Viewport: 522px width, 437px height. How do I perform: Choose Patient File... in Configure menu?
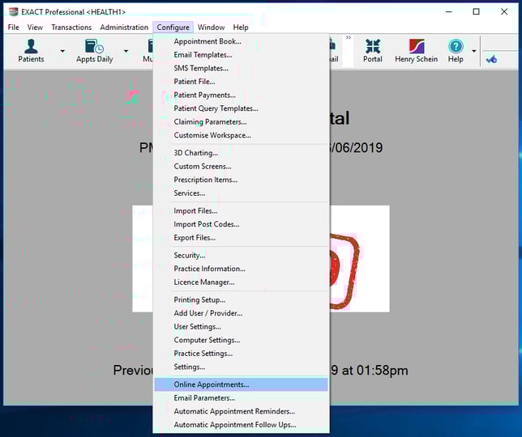[241, 82]
